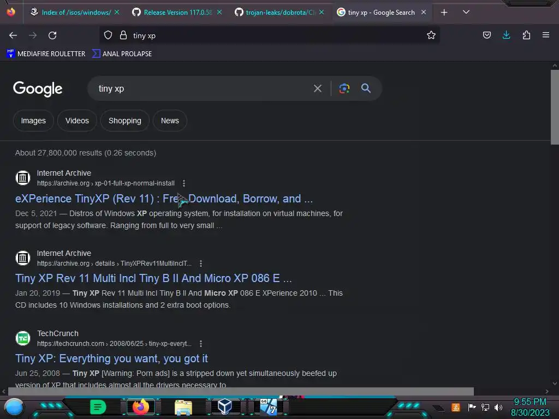The height and width of the screenshot is (419, 559).
Task: Open green notes app in taskbar
Action: pyautogui.click(x=98, y=407)
